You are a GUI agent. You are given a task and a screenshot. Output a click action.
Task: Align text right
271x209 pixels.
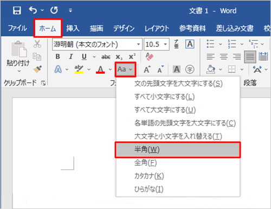tap(237, 56)
